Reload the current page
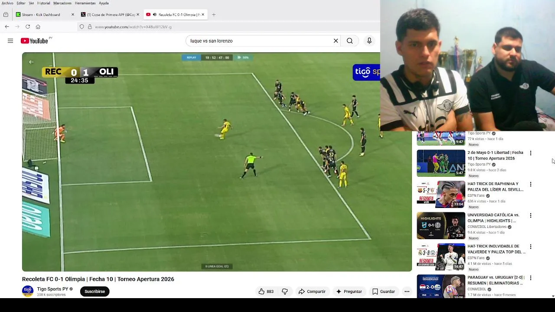 (28, 27)
